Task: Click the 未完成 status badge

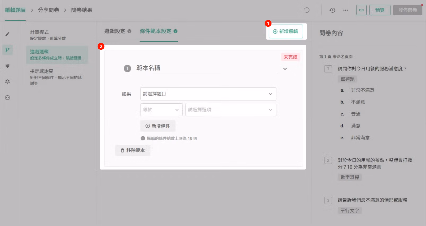Action: (291, 57)
